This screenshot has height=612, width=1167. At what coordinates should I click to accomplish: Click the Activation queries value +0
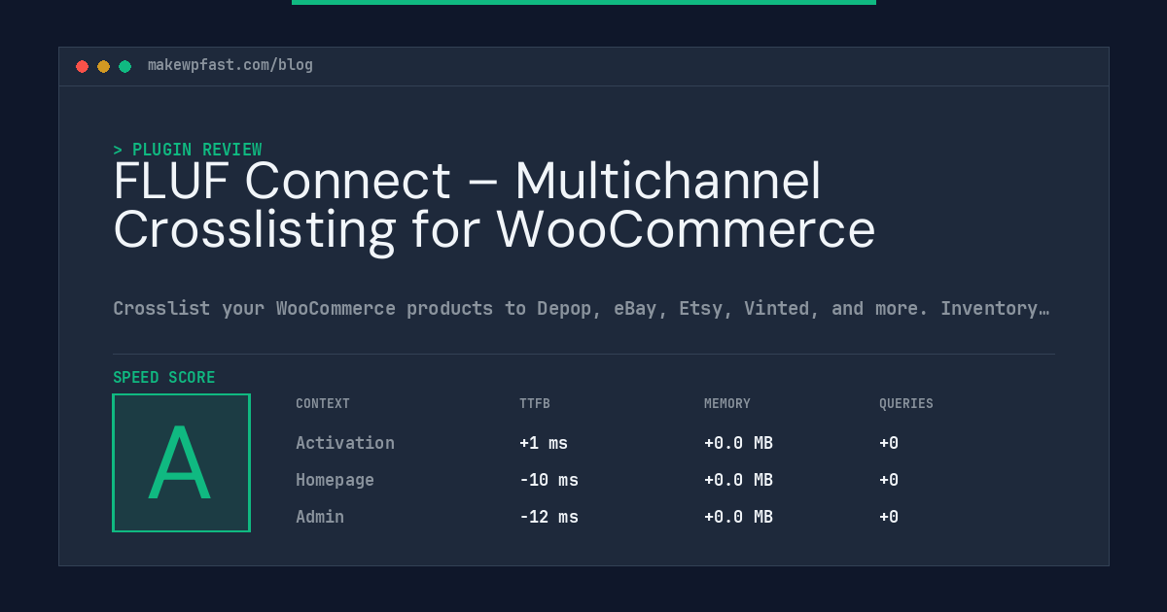(889, 443)
